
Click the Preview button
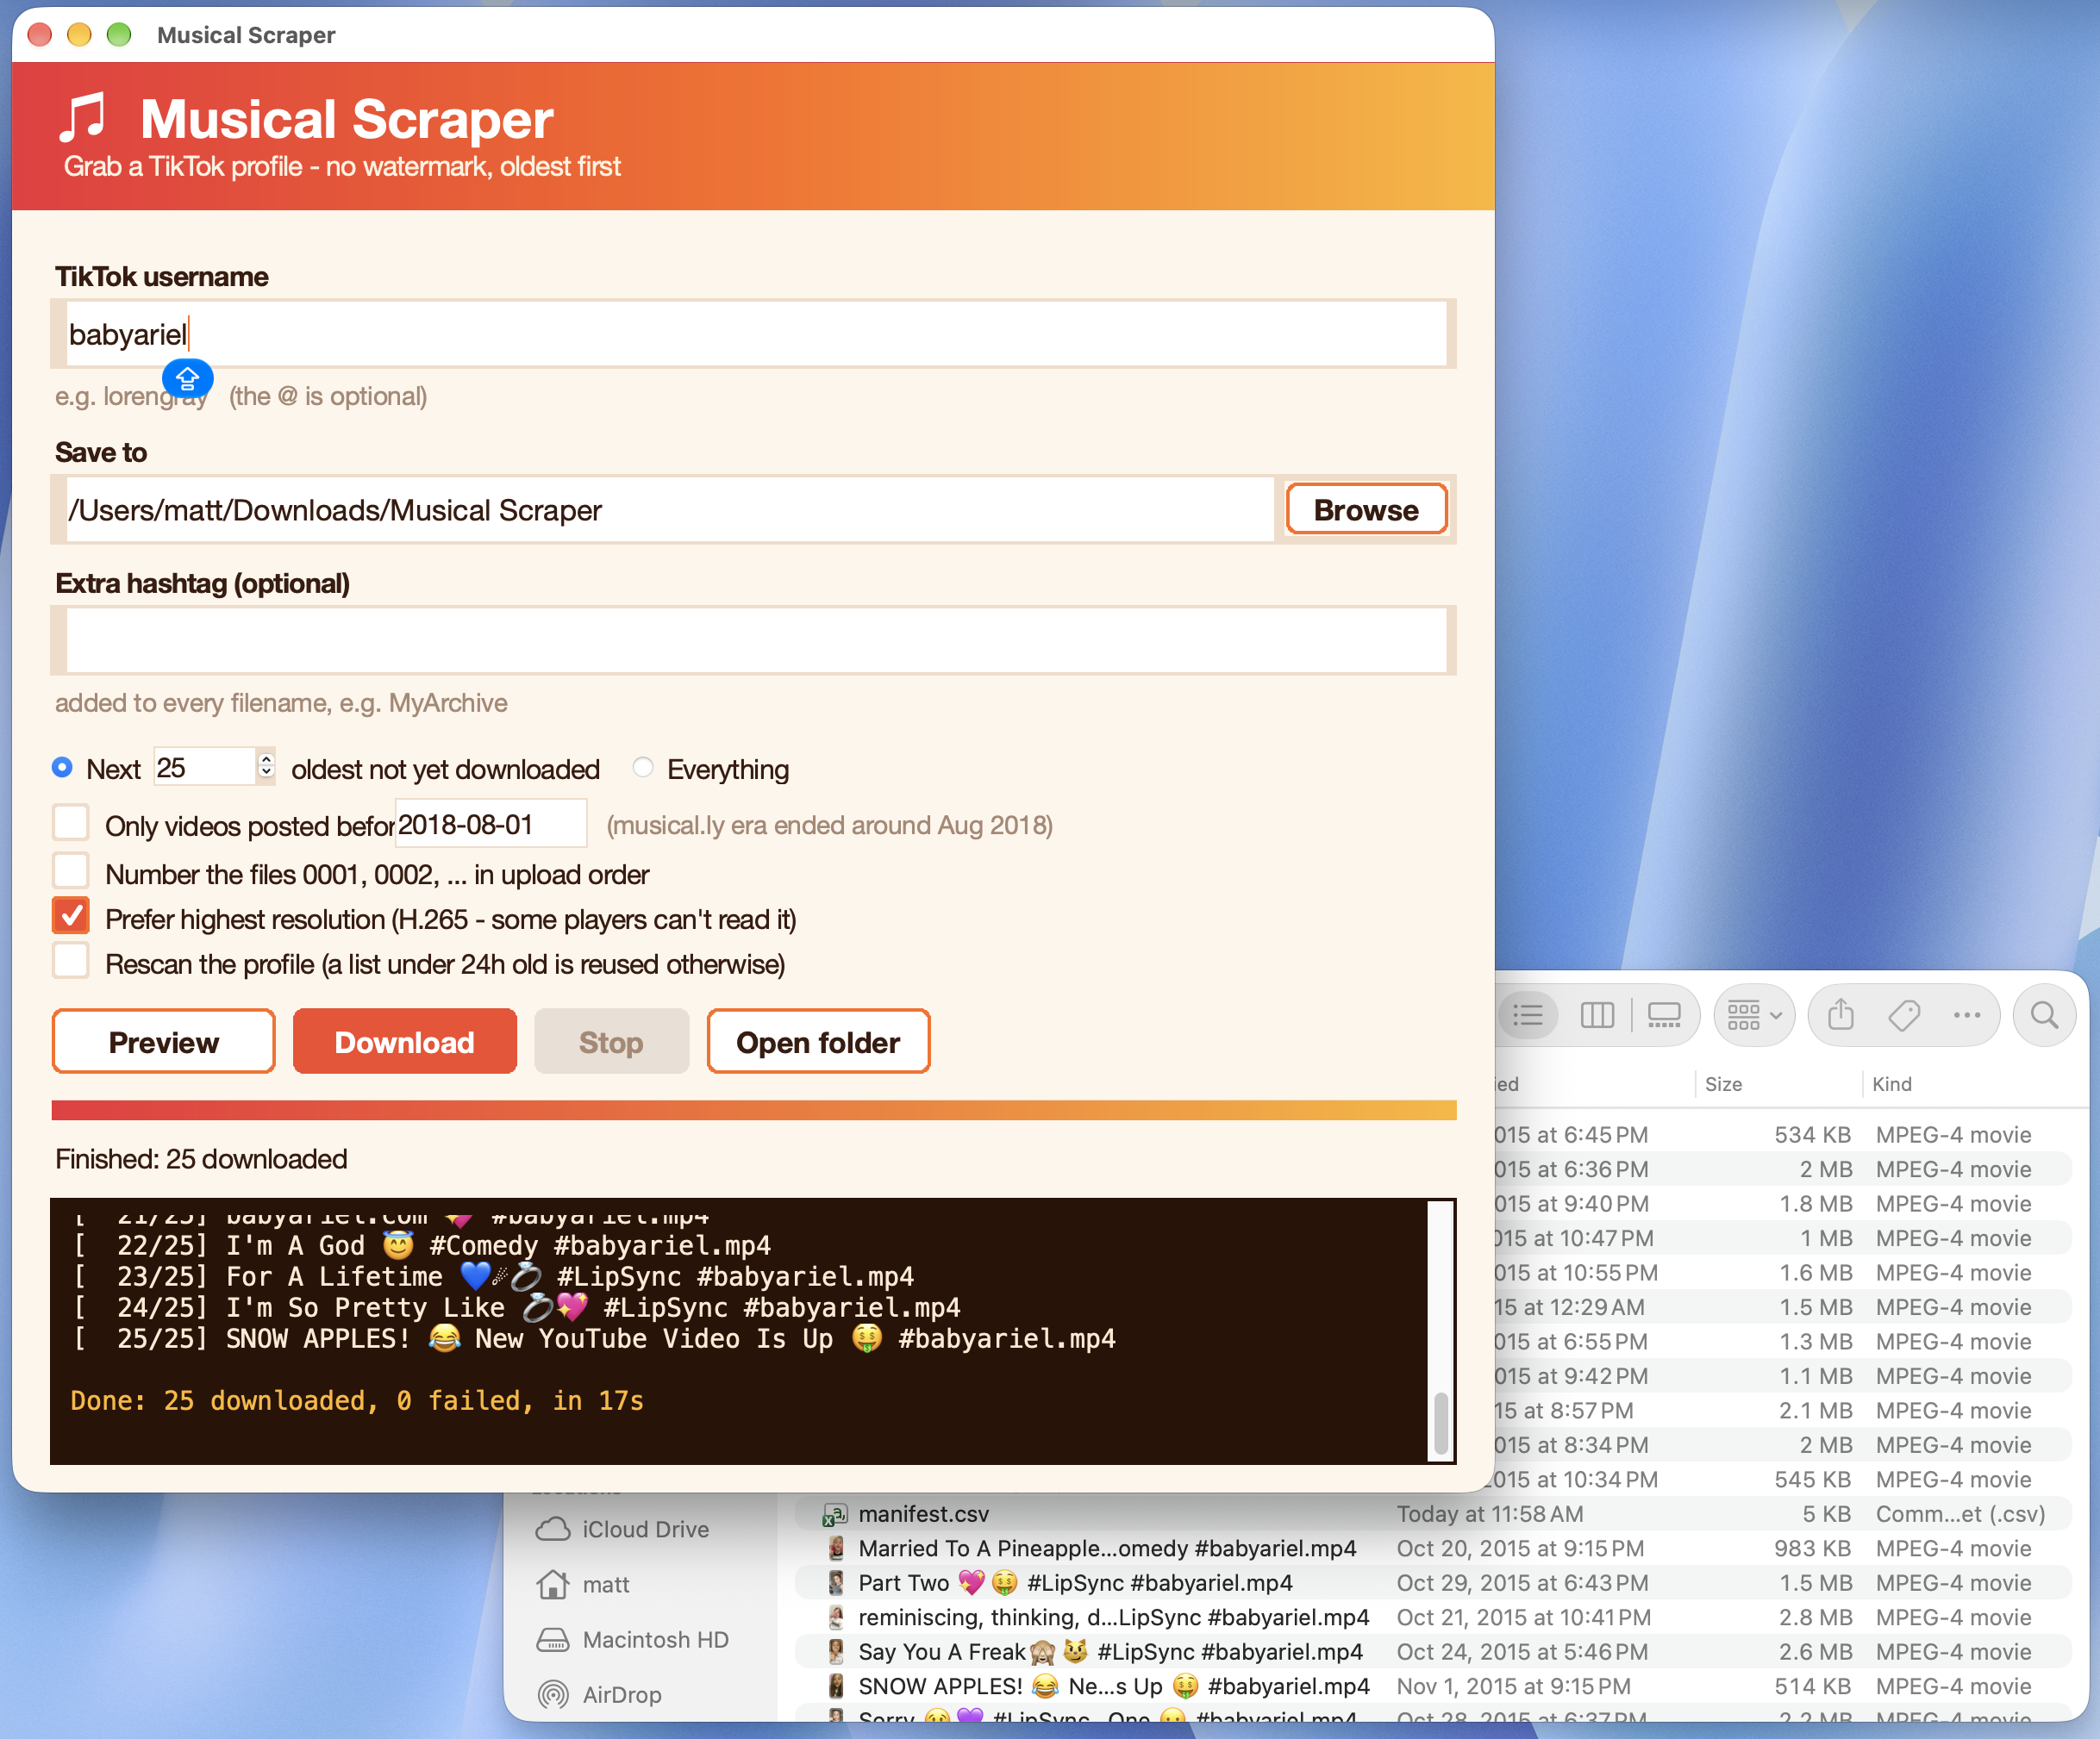(x=163, y=1041)
